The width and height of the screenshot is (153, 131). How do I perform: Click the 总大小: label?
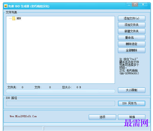67,87
